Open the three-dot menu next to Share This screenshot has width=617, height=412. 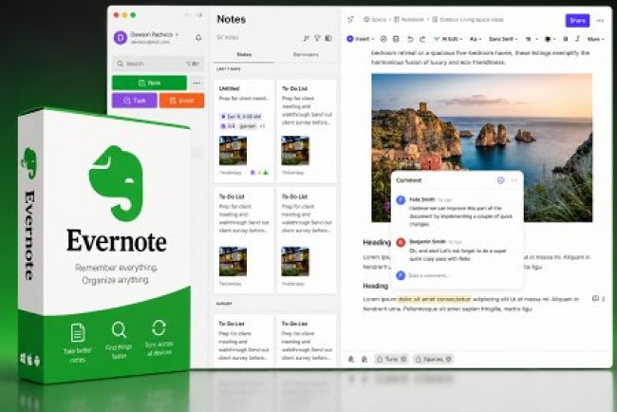pos(600,21)
